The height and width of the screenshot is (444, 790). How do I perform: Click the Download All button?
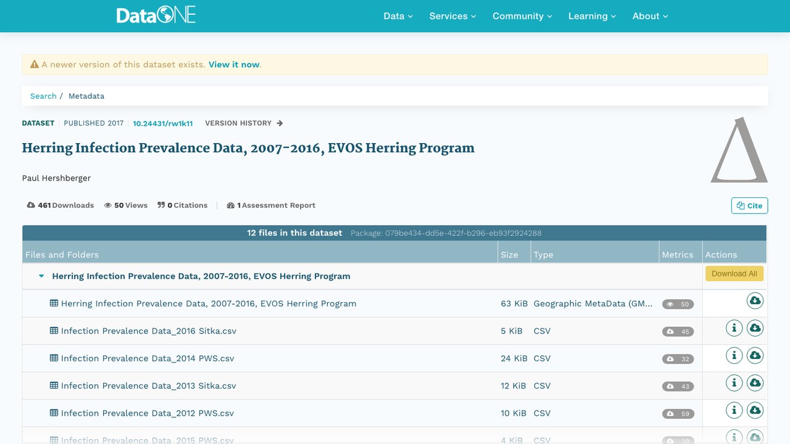[734, 274]
